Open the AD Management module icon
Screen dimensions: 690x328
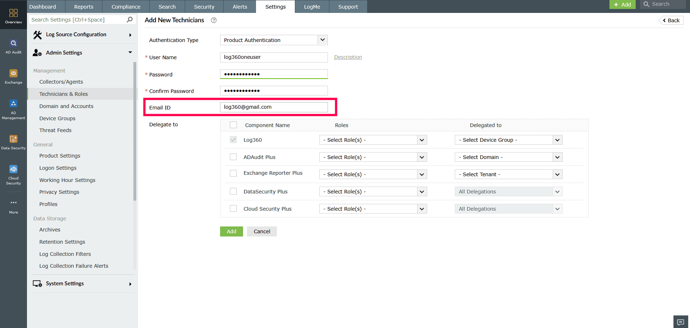tap(13, 103)
